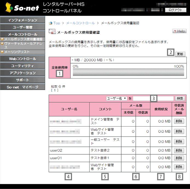
Task: Click comment テスト登録1
Action: (100, 158)
